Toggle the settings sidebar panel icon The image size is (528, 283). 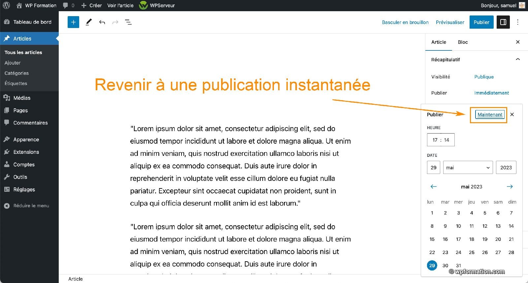coord(503,22)
